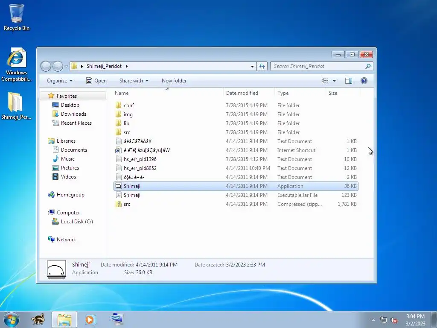Select the hs_err_pid8052 text document
This screenshot has width=437, height=328.
point(236,168)
